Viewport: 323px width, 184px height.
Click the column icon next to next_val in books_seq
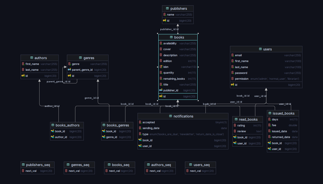tap(107, 171)
